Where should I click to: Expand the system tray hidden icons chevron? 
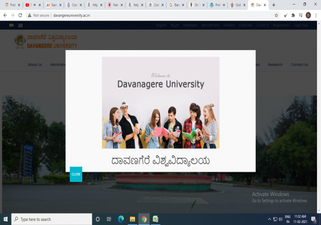pos(269,219)
